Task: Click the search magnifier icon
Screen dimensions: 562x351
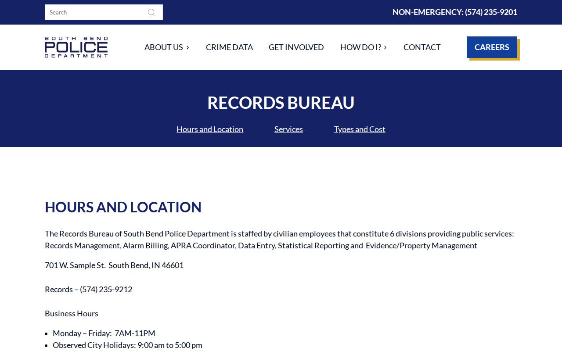Action: point(151,12)
